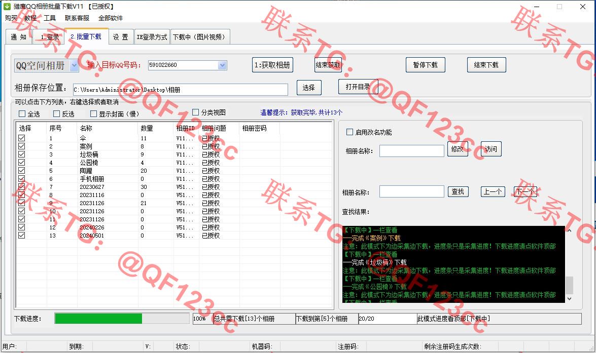Click the album save path field

[x=180, y=90]
